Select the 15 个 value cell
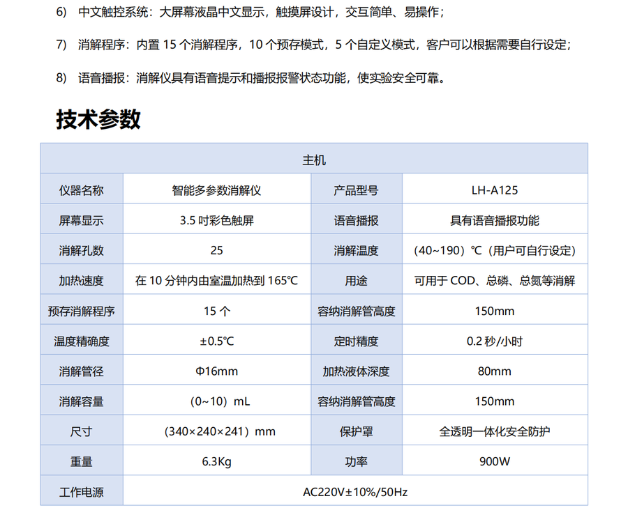 (217, 309)
